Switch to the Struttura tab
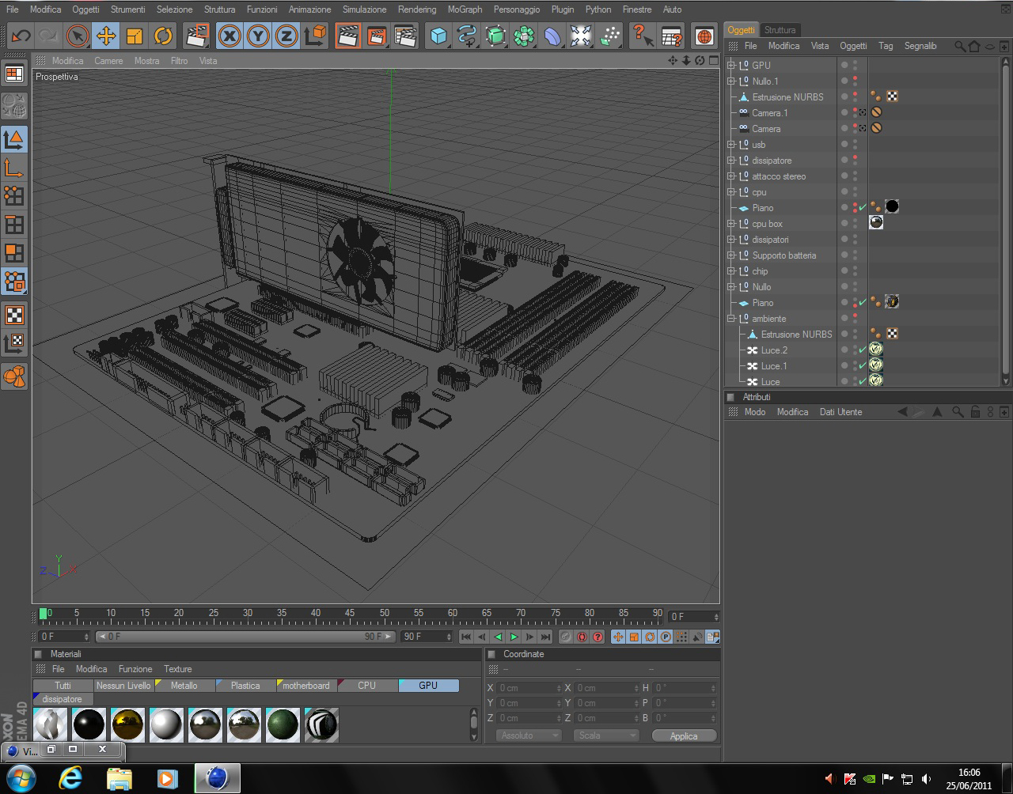Image resolution: width=1013 pixels, height=794 pixels. tap(780, 30)
